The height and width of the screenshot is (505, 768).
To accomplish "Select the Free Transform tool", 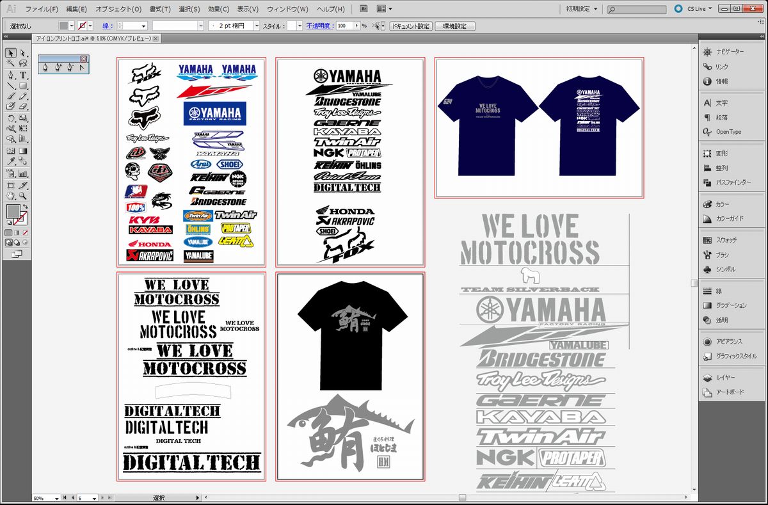I will 23,129.
